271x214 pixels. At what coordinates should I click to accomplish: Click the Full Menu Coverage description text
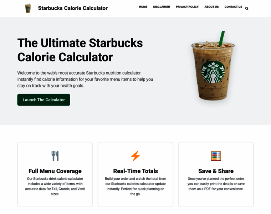[55, 186]
